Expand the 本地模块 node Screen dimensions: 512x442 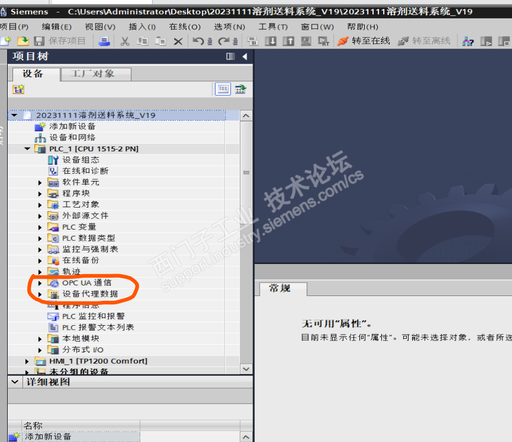click(x=40, y=339)
